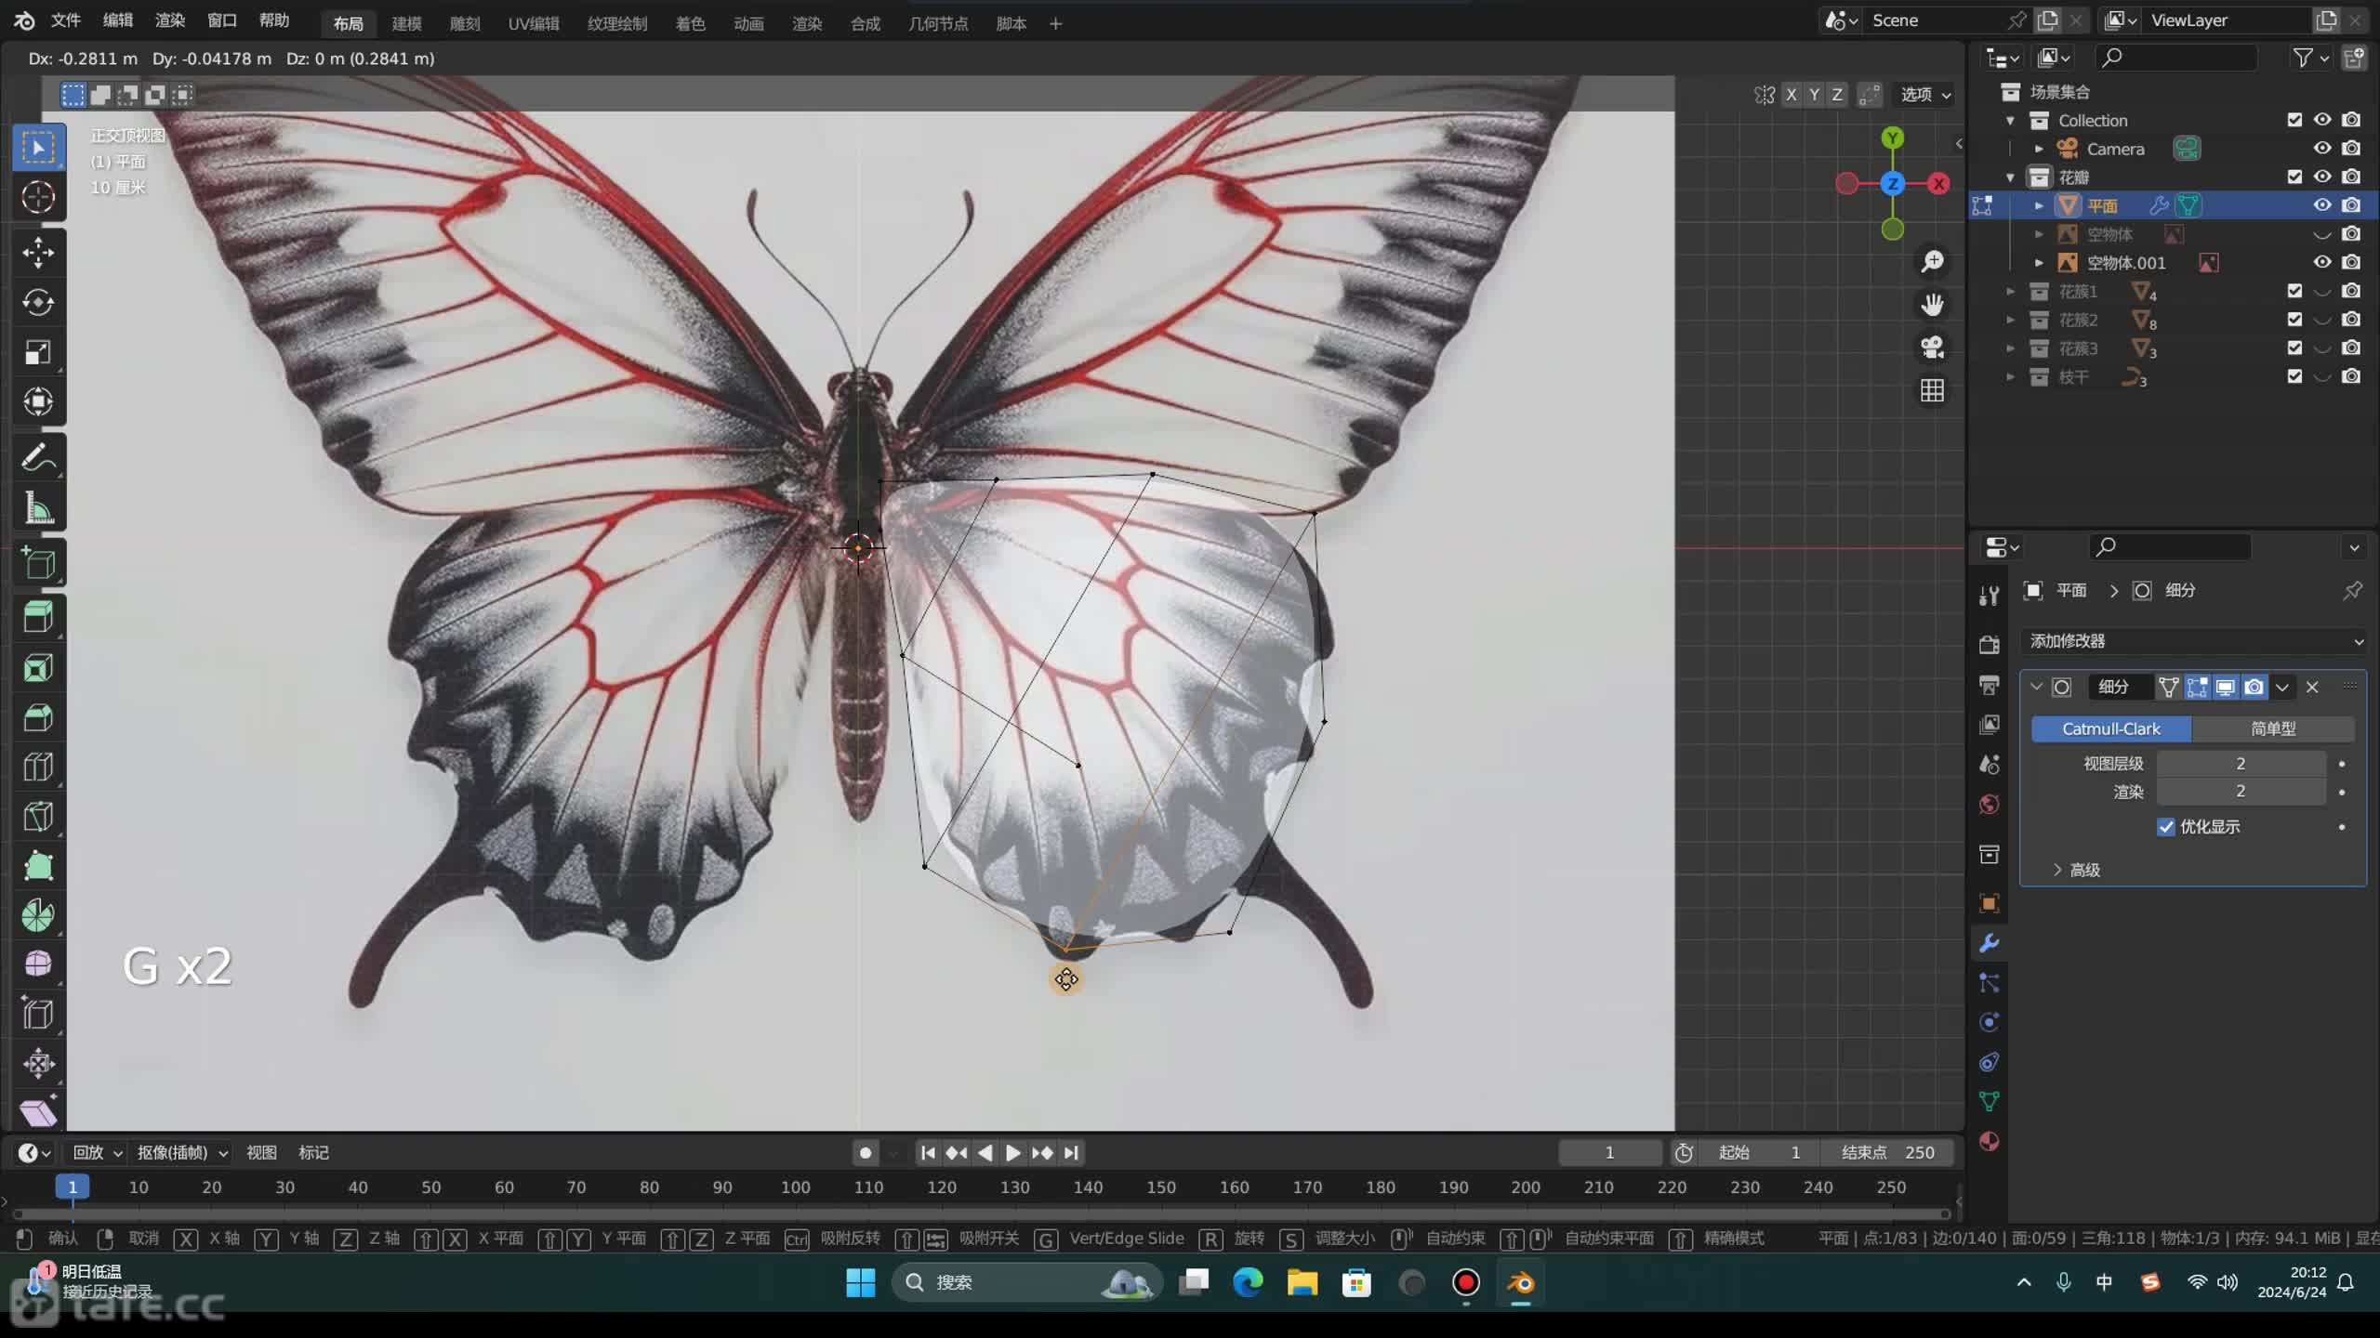This screenshot has width=2380, height=1338.
Task: Uncheck the 枝干 collection checkbox
Action: (x=2294, y=376)
